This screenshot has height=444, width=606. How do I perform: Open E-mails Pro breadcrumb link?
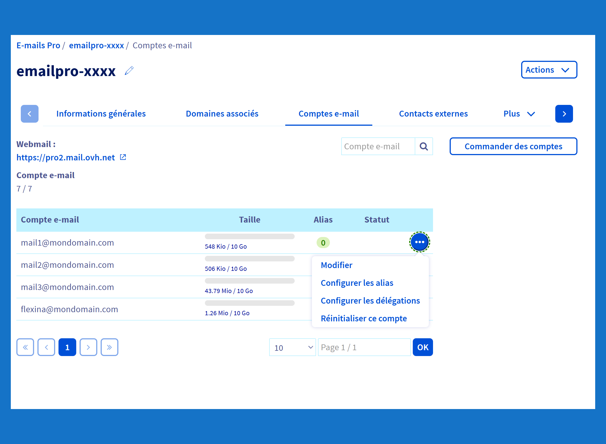[38, 45]
